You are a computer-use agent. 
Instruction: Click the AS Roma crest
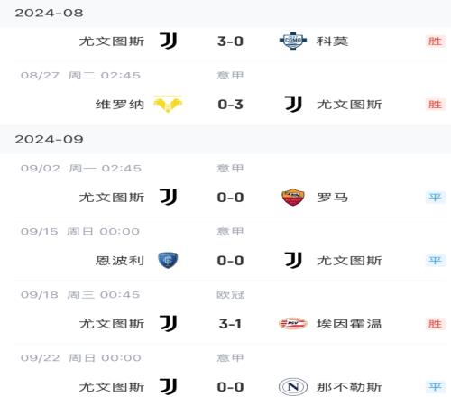tap(293, 198)
